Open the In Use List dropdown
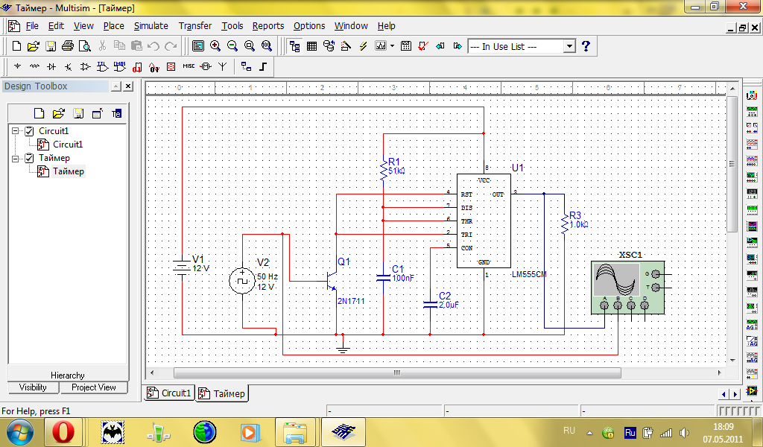This screenshot has height=447, width=763. (x=569, y=46)
